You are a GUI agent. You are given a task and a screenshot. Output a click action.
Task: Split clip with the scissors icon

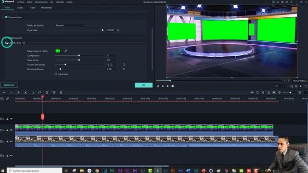(26, 93)
